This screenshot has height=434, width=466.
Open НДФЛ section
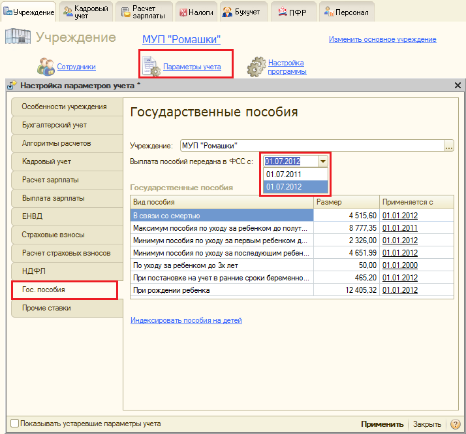[67, 271]
